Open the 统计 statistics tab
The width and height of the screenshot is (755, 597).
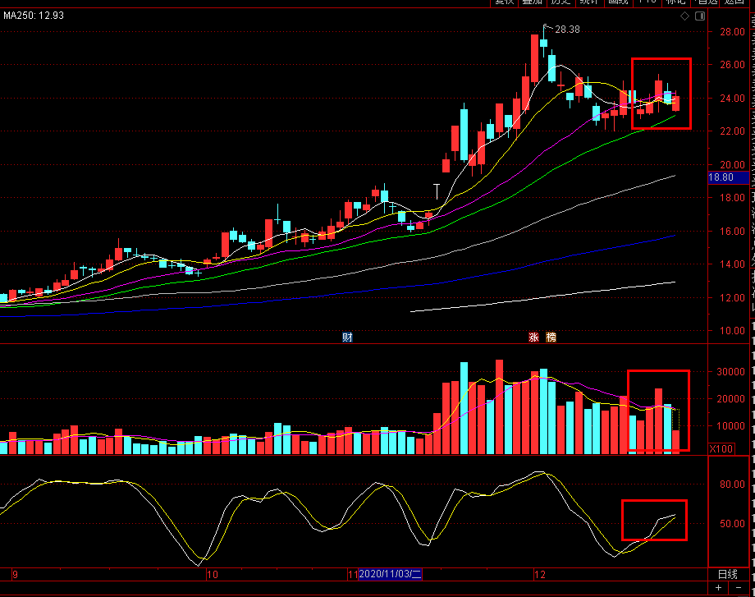[589, 2]
